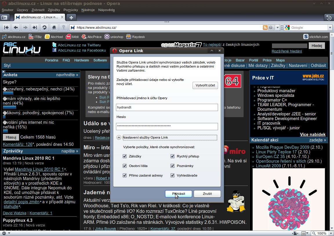Uncheck the Přímo zadané adresy checkbox

coord(125,175)
